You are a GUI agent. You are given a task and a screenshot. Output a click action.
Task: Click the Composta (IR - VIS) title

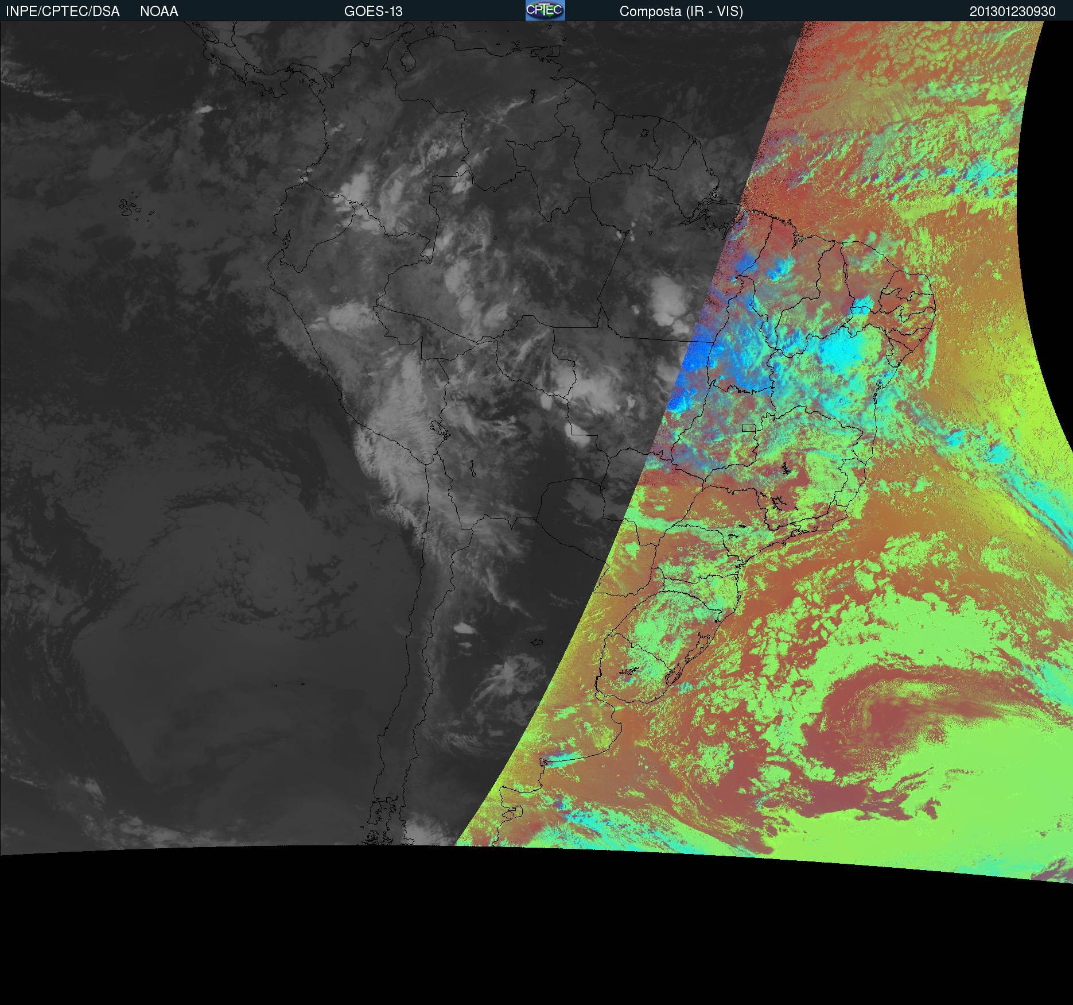[681, 11]
